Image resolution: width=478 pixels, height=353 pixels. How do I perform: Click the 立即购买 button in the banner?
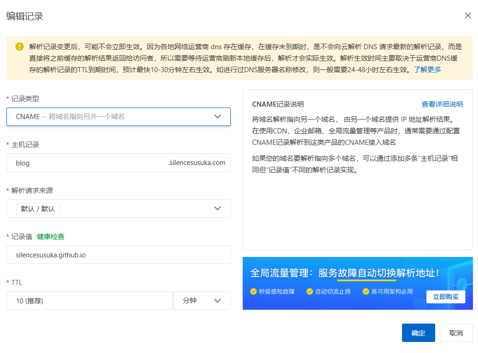point(445,296)
